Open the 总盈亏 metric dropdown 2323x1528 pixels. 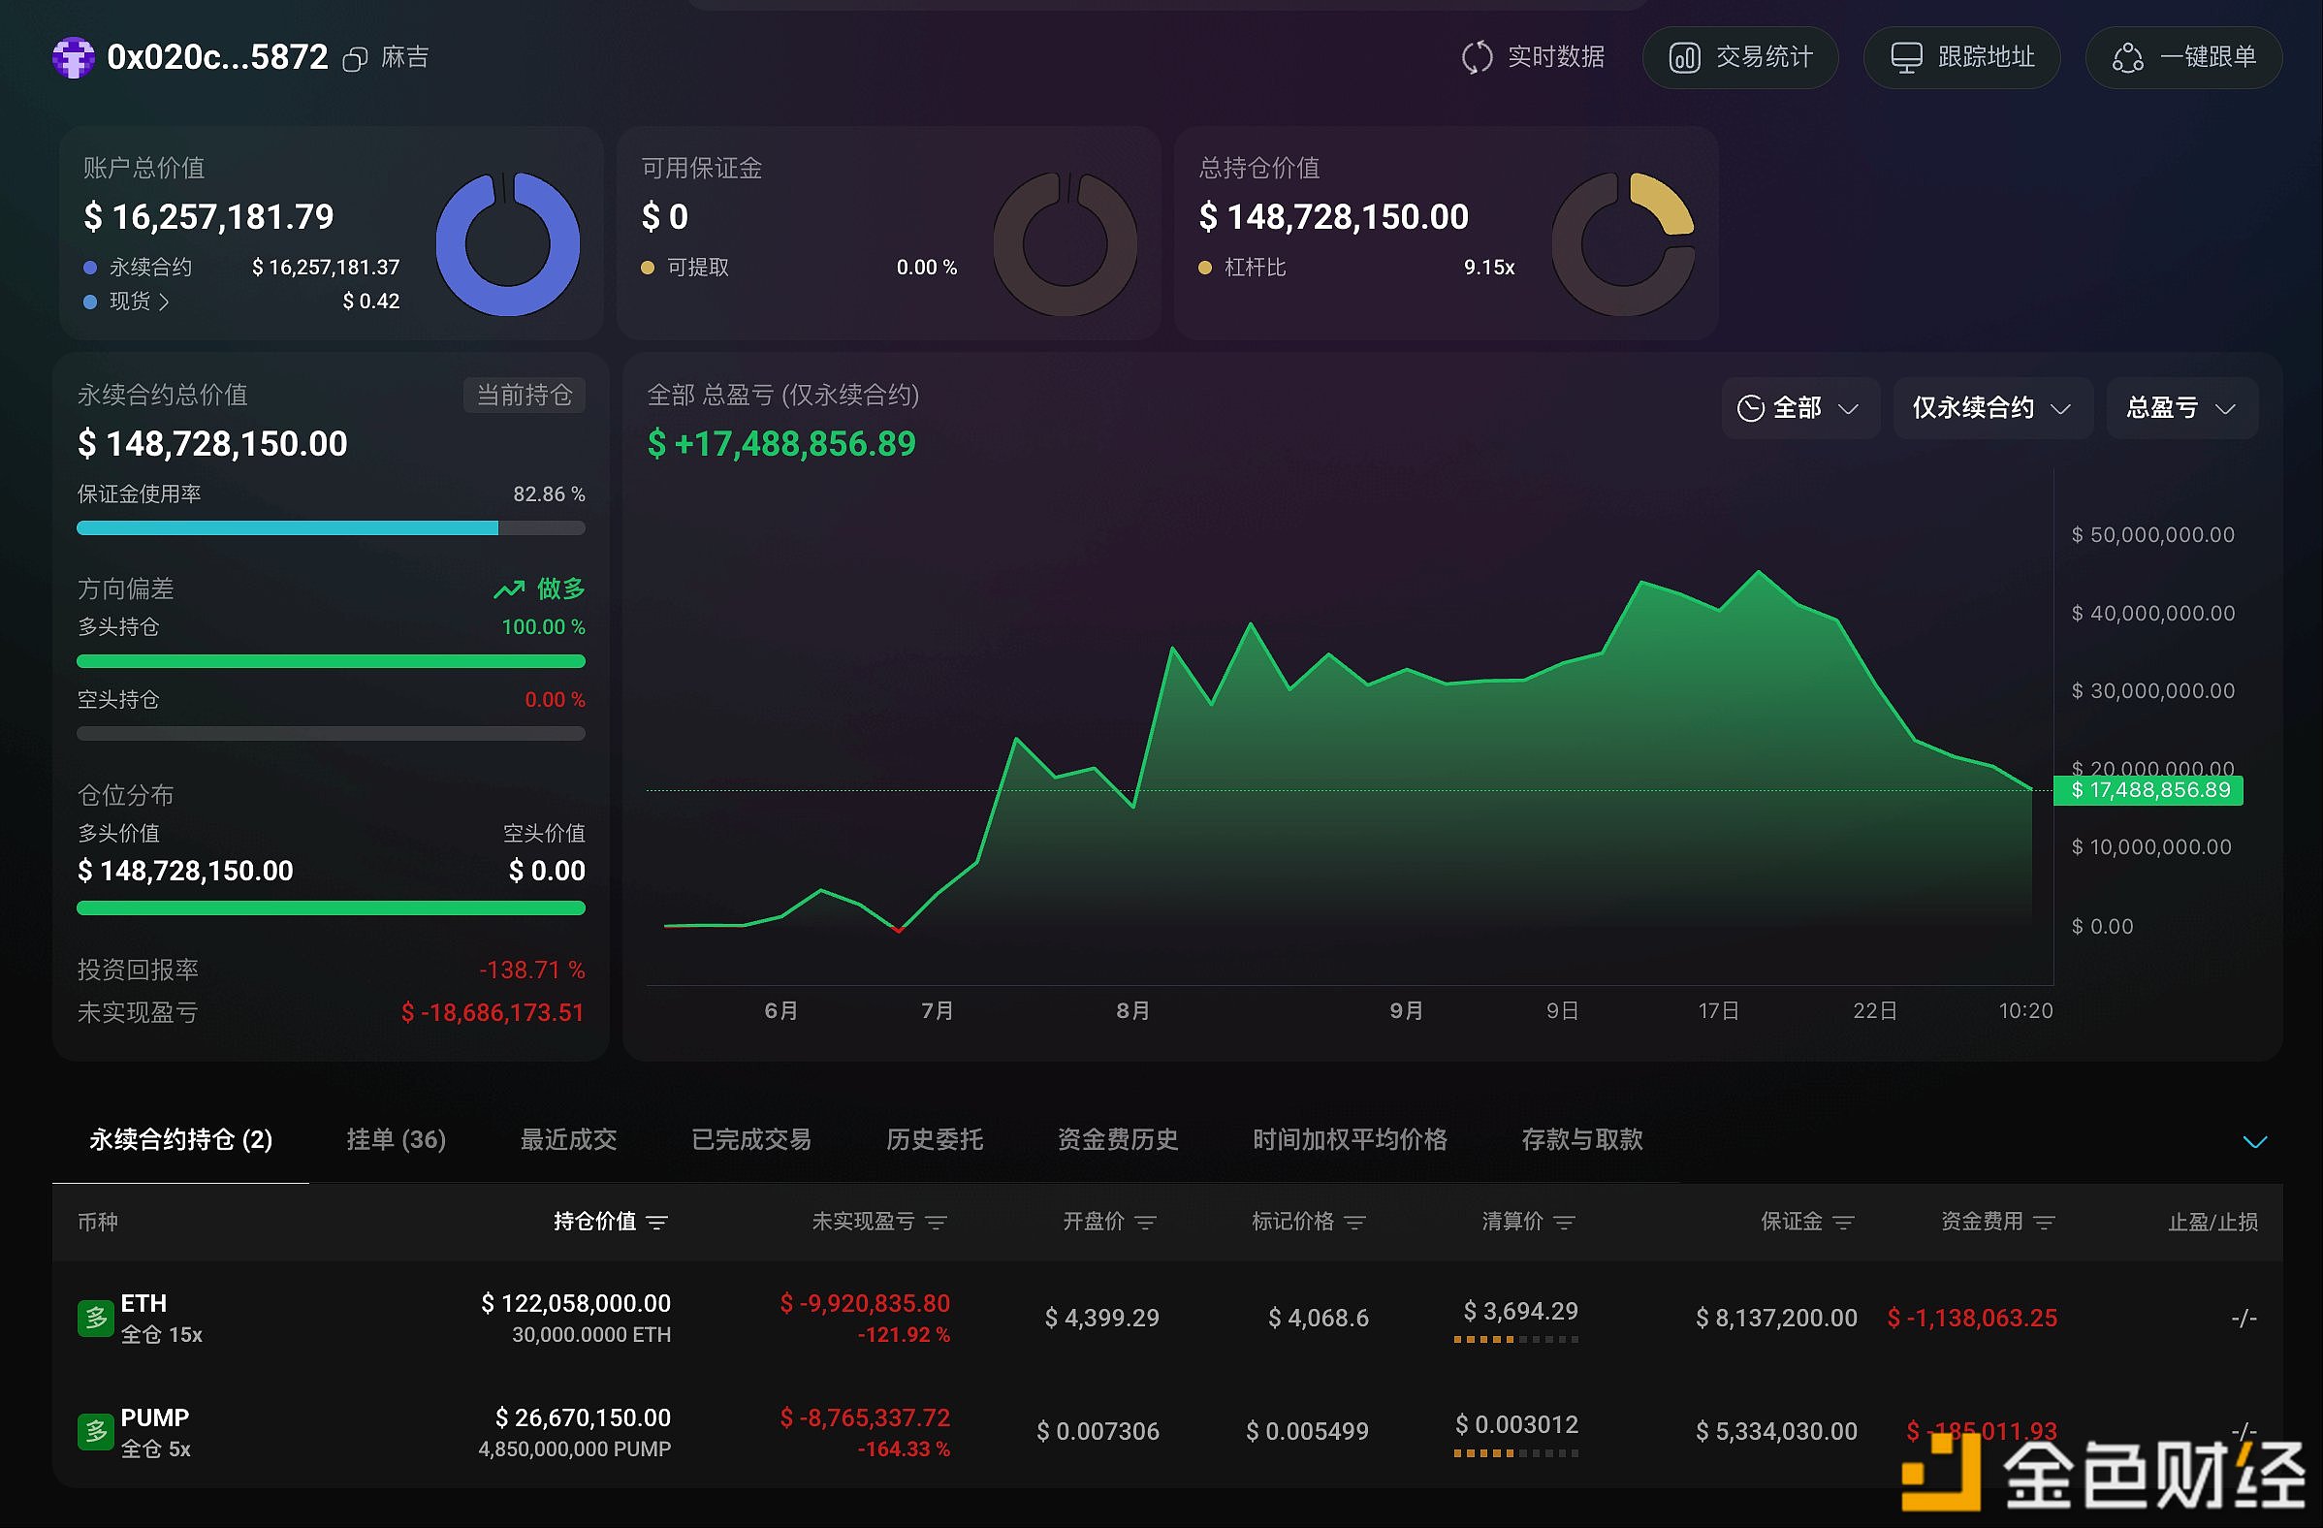[x=2181, y=407]
